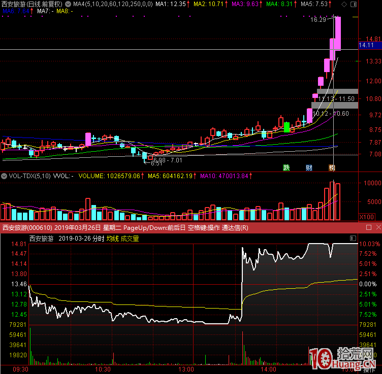Click the 0.00% percentage axis label

368,284
